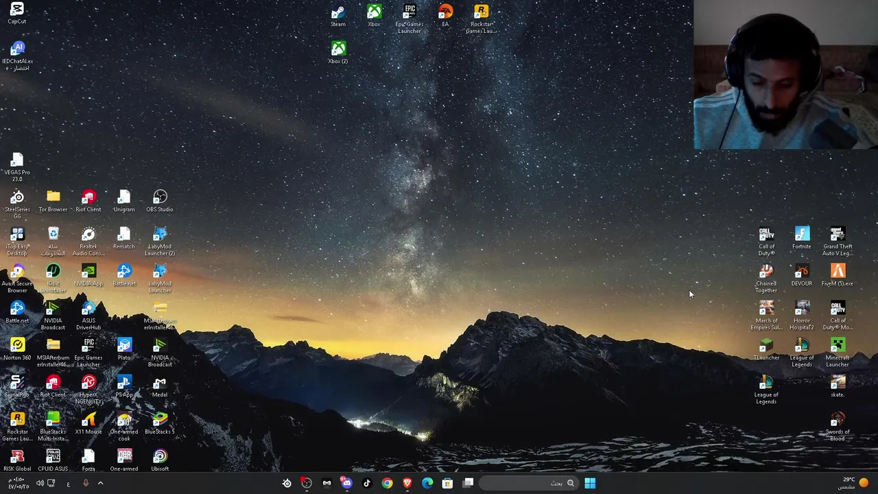The image size is (878, 494).
Task: Open the CapCut desktop shortcut
Action: pyautogui.click(x=17, y=13)
